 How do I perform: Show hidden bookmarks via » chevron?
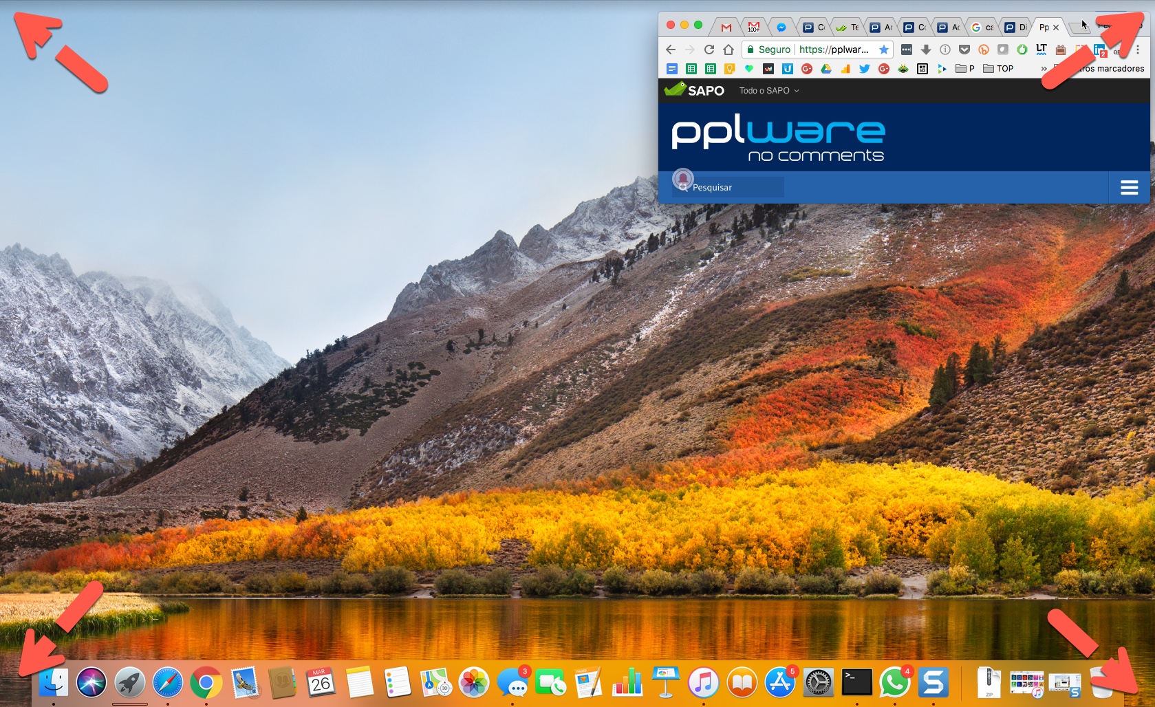[x=1044, y=69]
